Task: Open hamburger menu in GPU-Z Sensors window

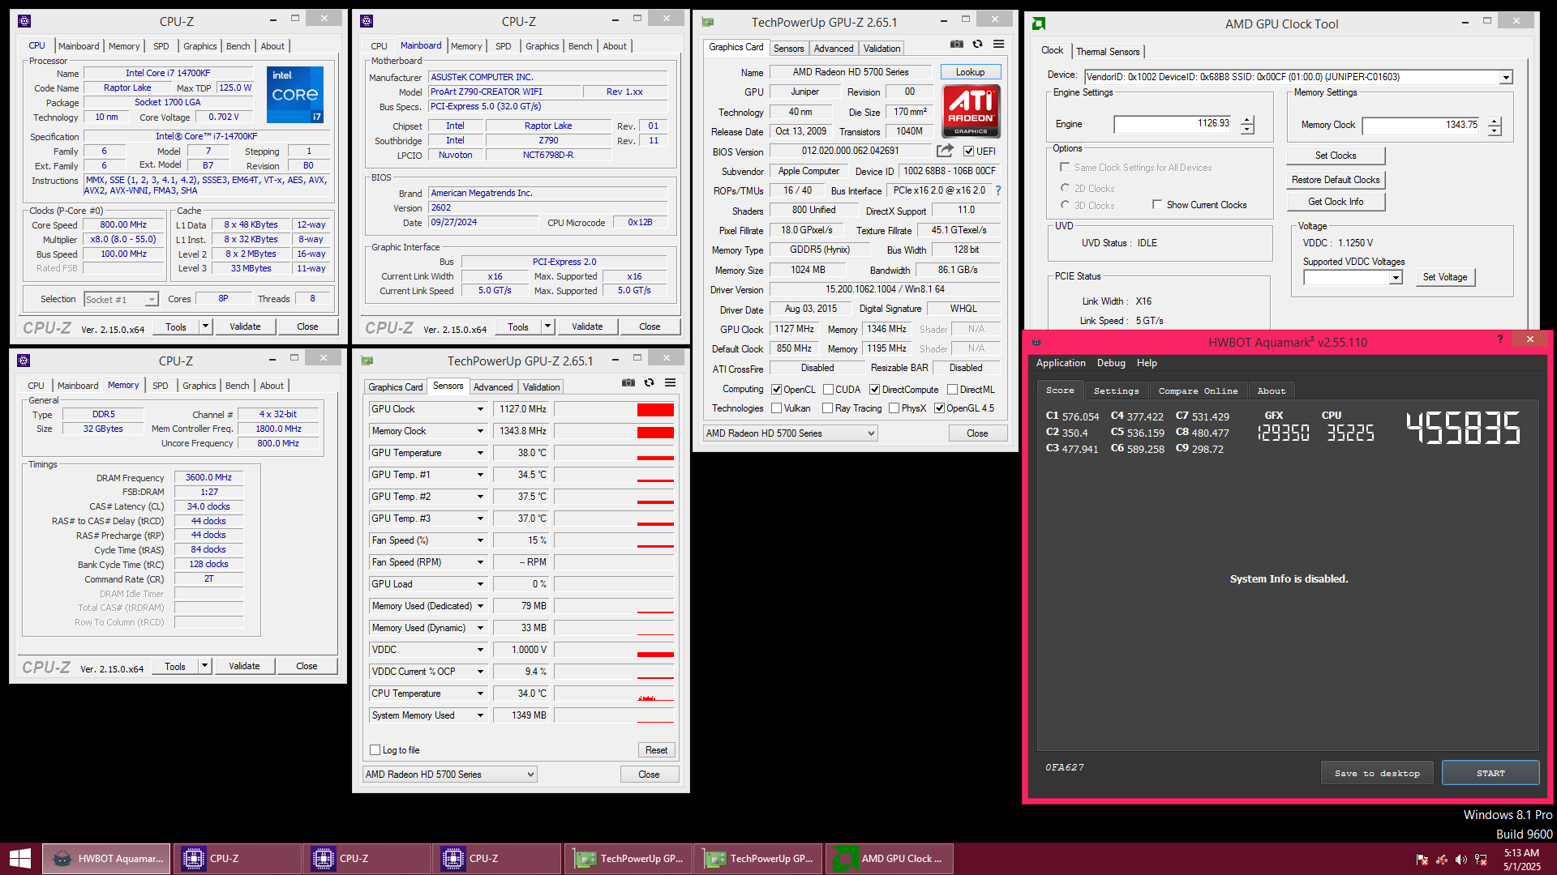Action: pyautogui.click(x=671, y=382)
